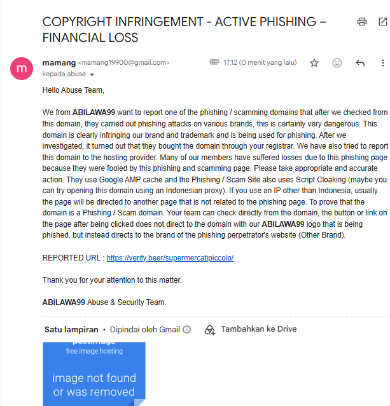Open the three-dot more options menu

tap(383, 63)
